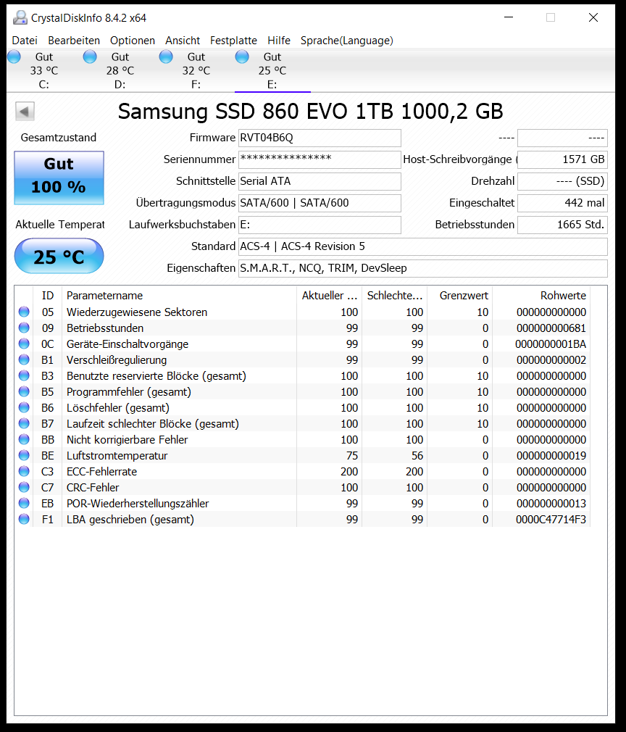Select raw value 000000000681
The width and height of the screenshot is (626, 732).
(551, 328)
